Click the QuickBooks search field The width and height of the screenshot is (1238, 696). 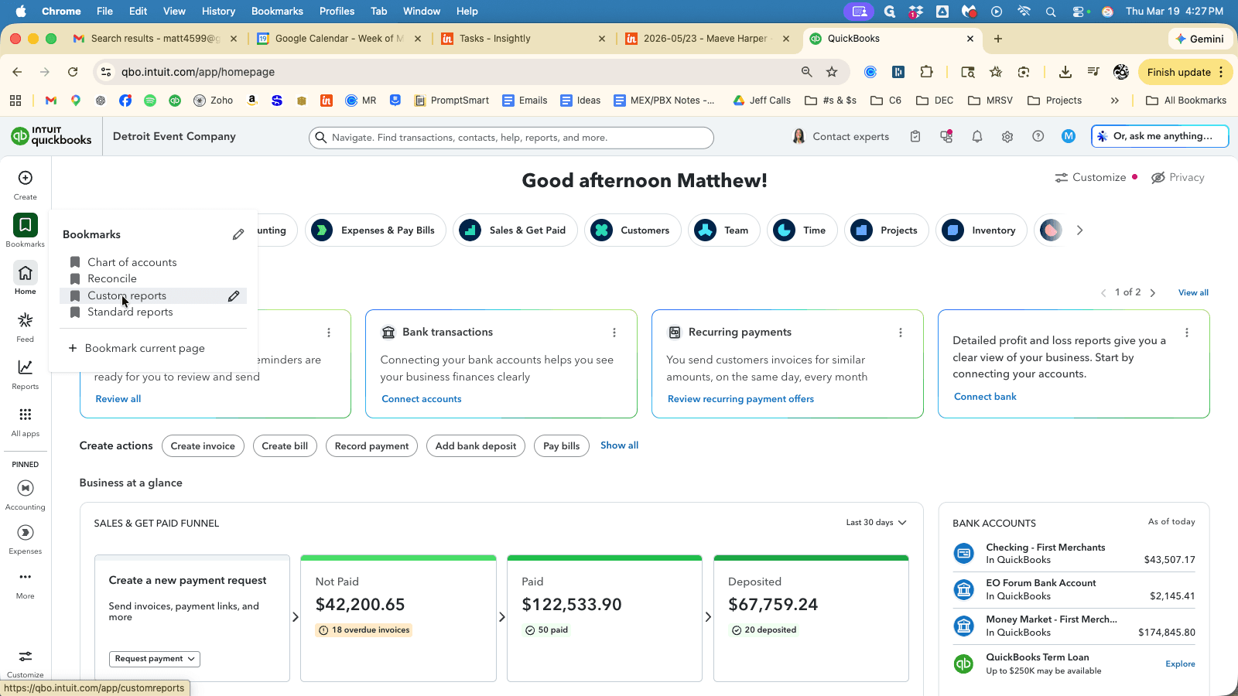(x=511, y=138)
